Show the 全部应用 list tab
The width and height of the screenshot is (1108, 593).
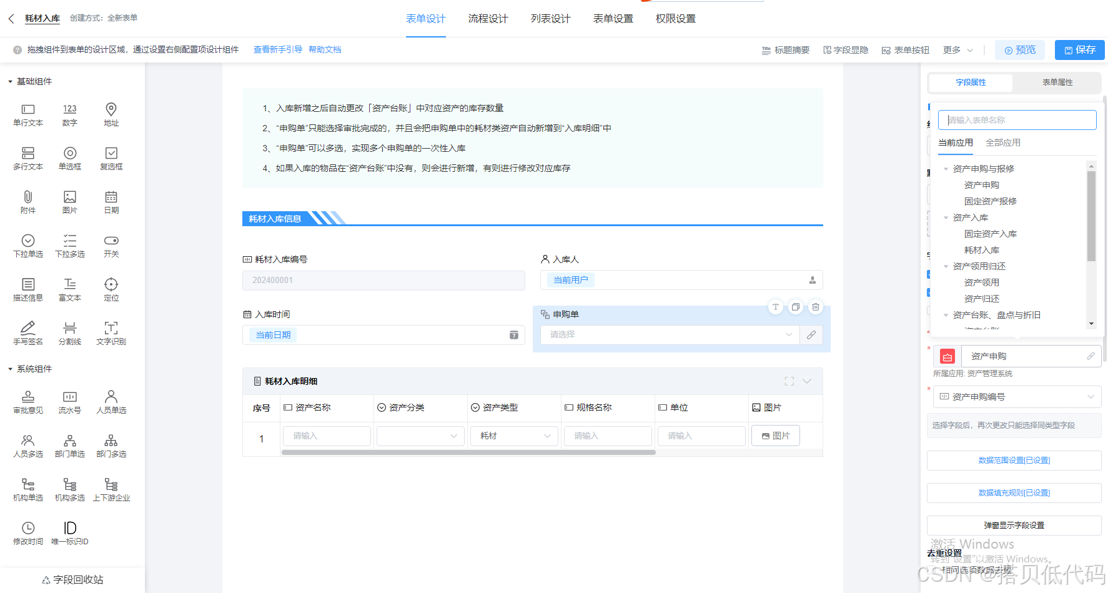tap(1003, 143)
